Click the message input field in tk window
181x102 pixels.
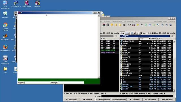(x=71, y=82)
